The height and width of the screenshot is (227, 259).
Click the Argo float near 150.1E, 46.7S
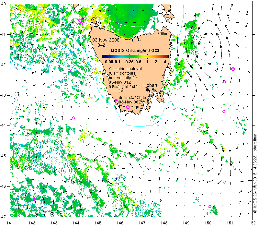coord(210,206)
